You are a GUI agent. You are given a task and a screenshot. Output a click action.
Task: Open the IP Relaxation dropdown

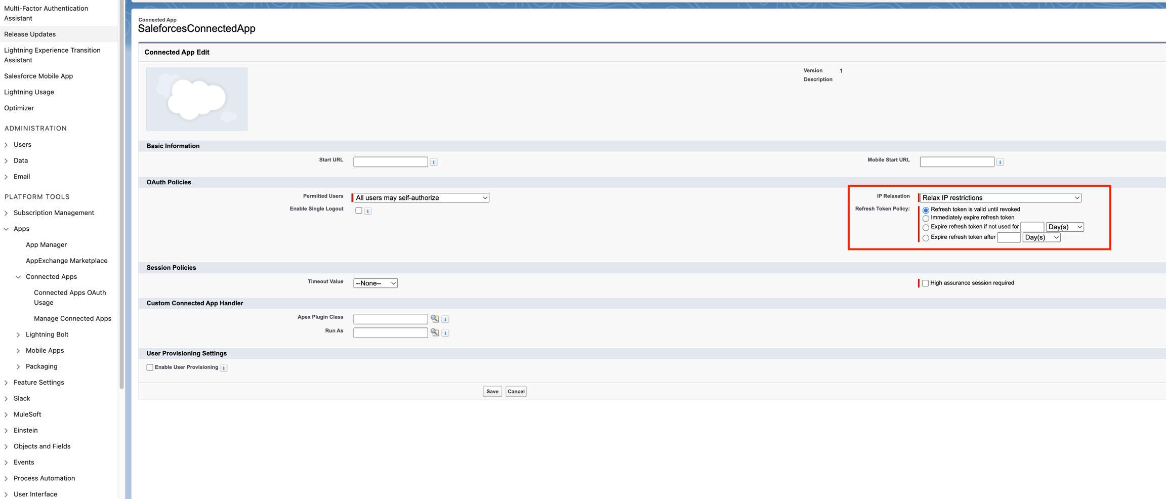[x=1001, y=198]
